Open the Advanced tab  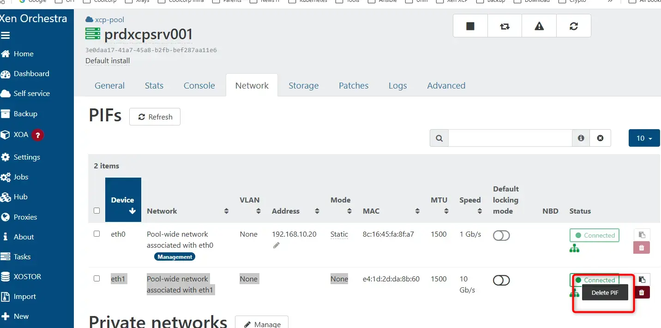(446, 85)
